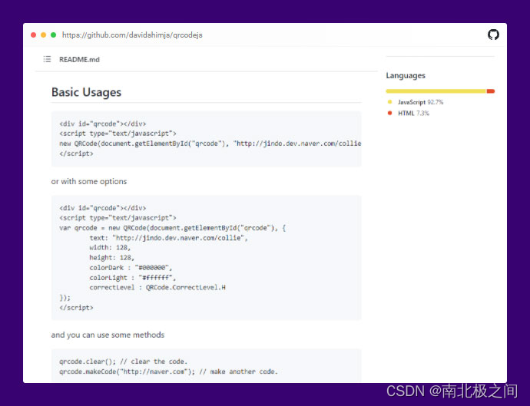The height and width of the screenshot is (406, 530).
Task: Click the green window dot
Action: 54,35
